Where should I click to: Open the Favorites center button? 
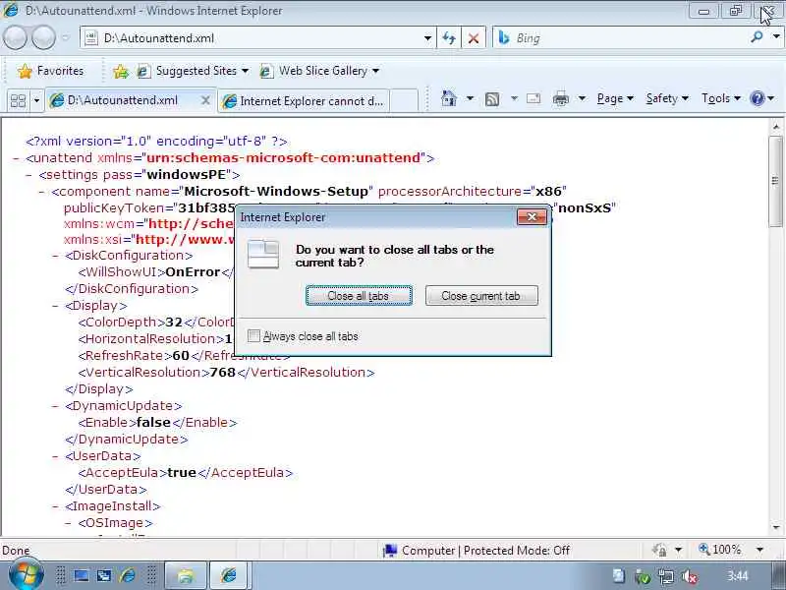tap(50, 71)
